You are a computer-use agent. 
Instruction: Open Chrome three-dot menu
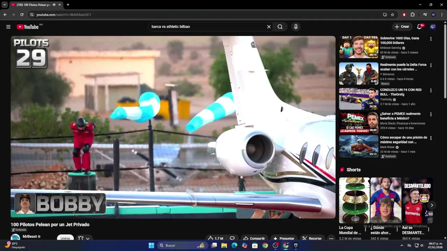pos(442,15)
